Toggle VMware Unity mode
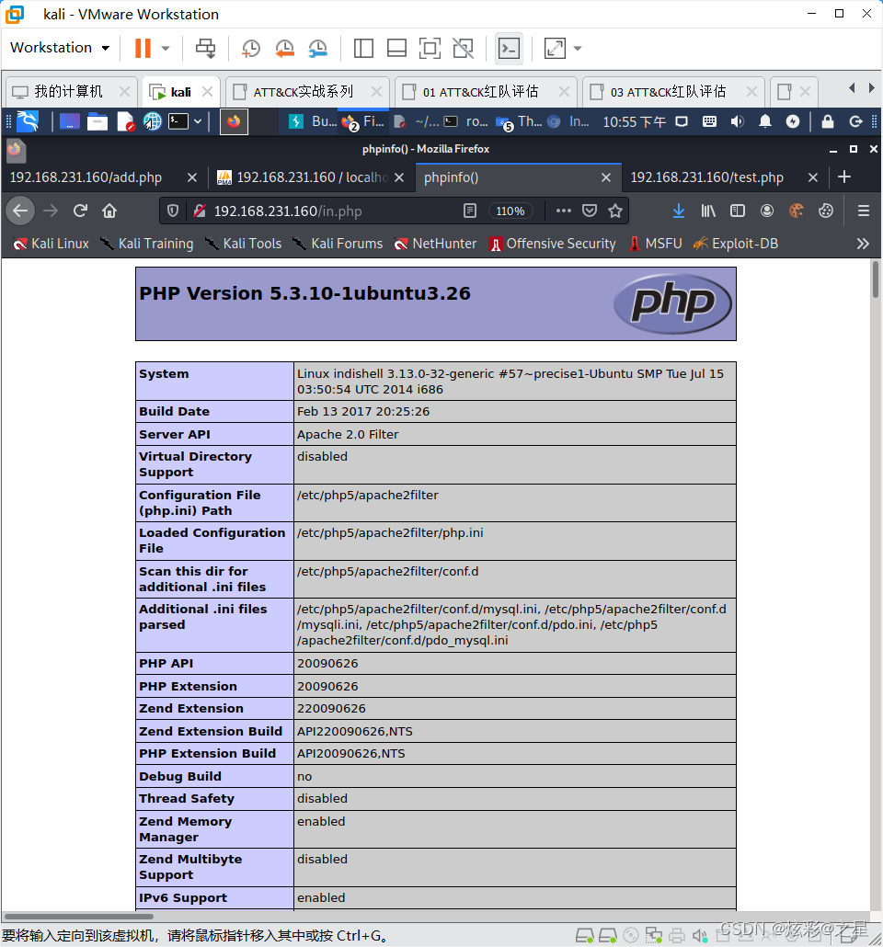883x947 pixels. click(464, 49)
